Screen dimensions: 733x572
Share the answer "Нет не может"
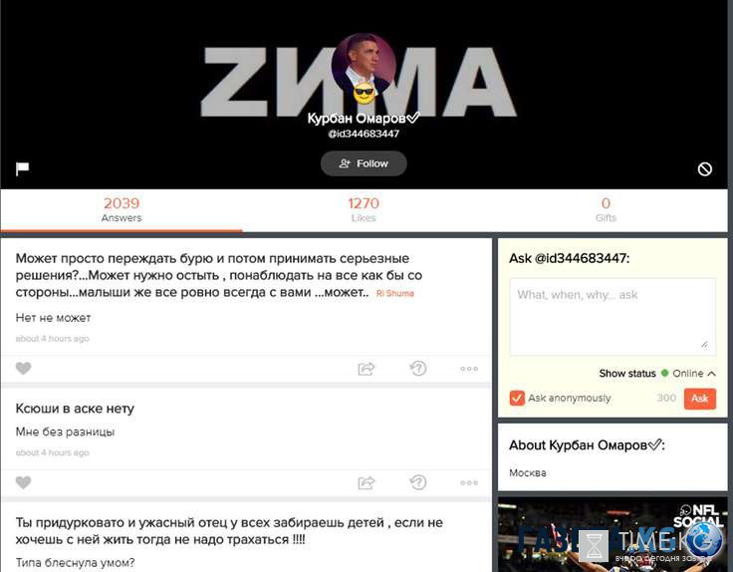coord(366,369)
